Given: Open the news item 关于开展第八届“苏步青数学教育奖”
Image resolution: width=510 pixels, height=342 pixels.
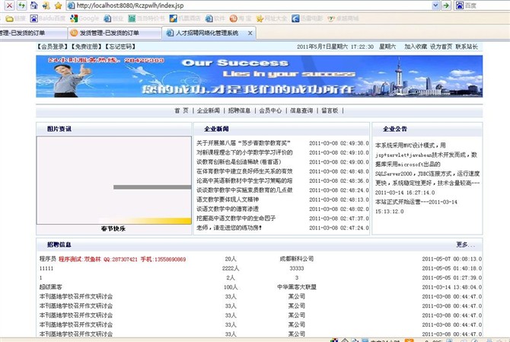Looking at the screenshot, I should pyautogui.click(x=244, y=143).
